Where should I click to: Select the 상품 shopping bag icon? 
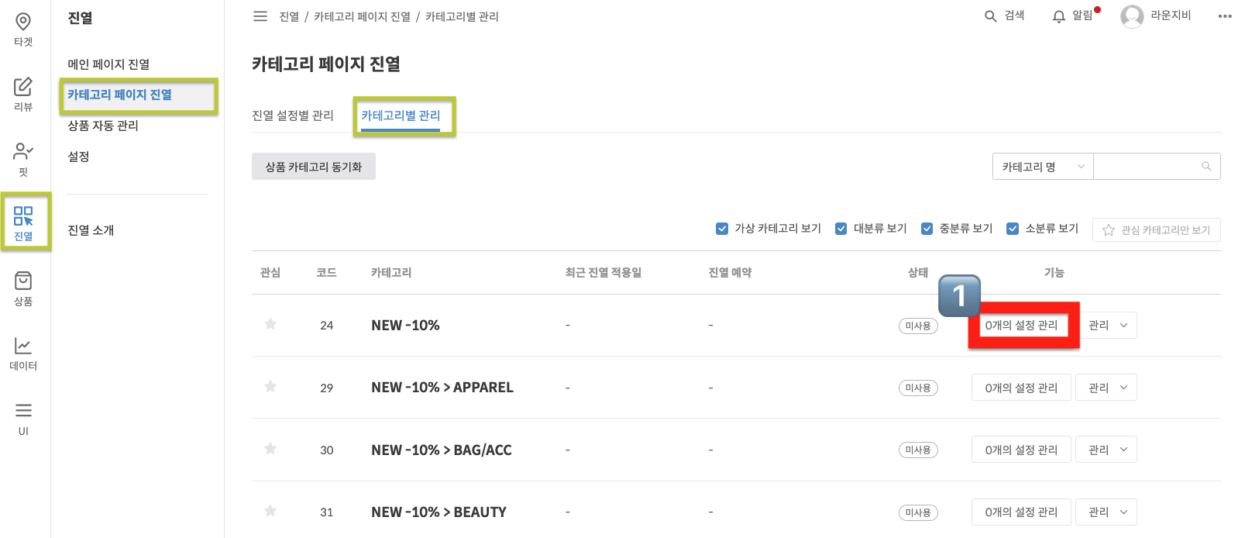pyautogui.click(x=23, y=288)
